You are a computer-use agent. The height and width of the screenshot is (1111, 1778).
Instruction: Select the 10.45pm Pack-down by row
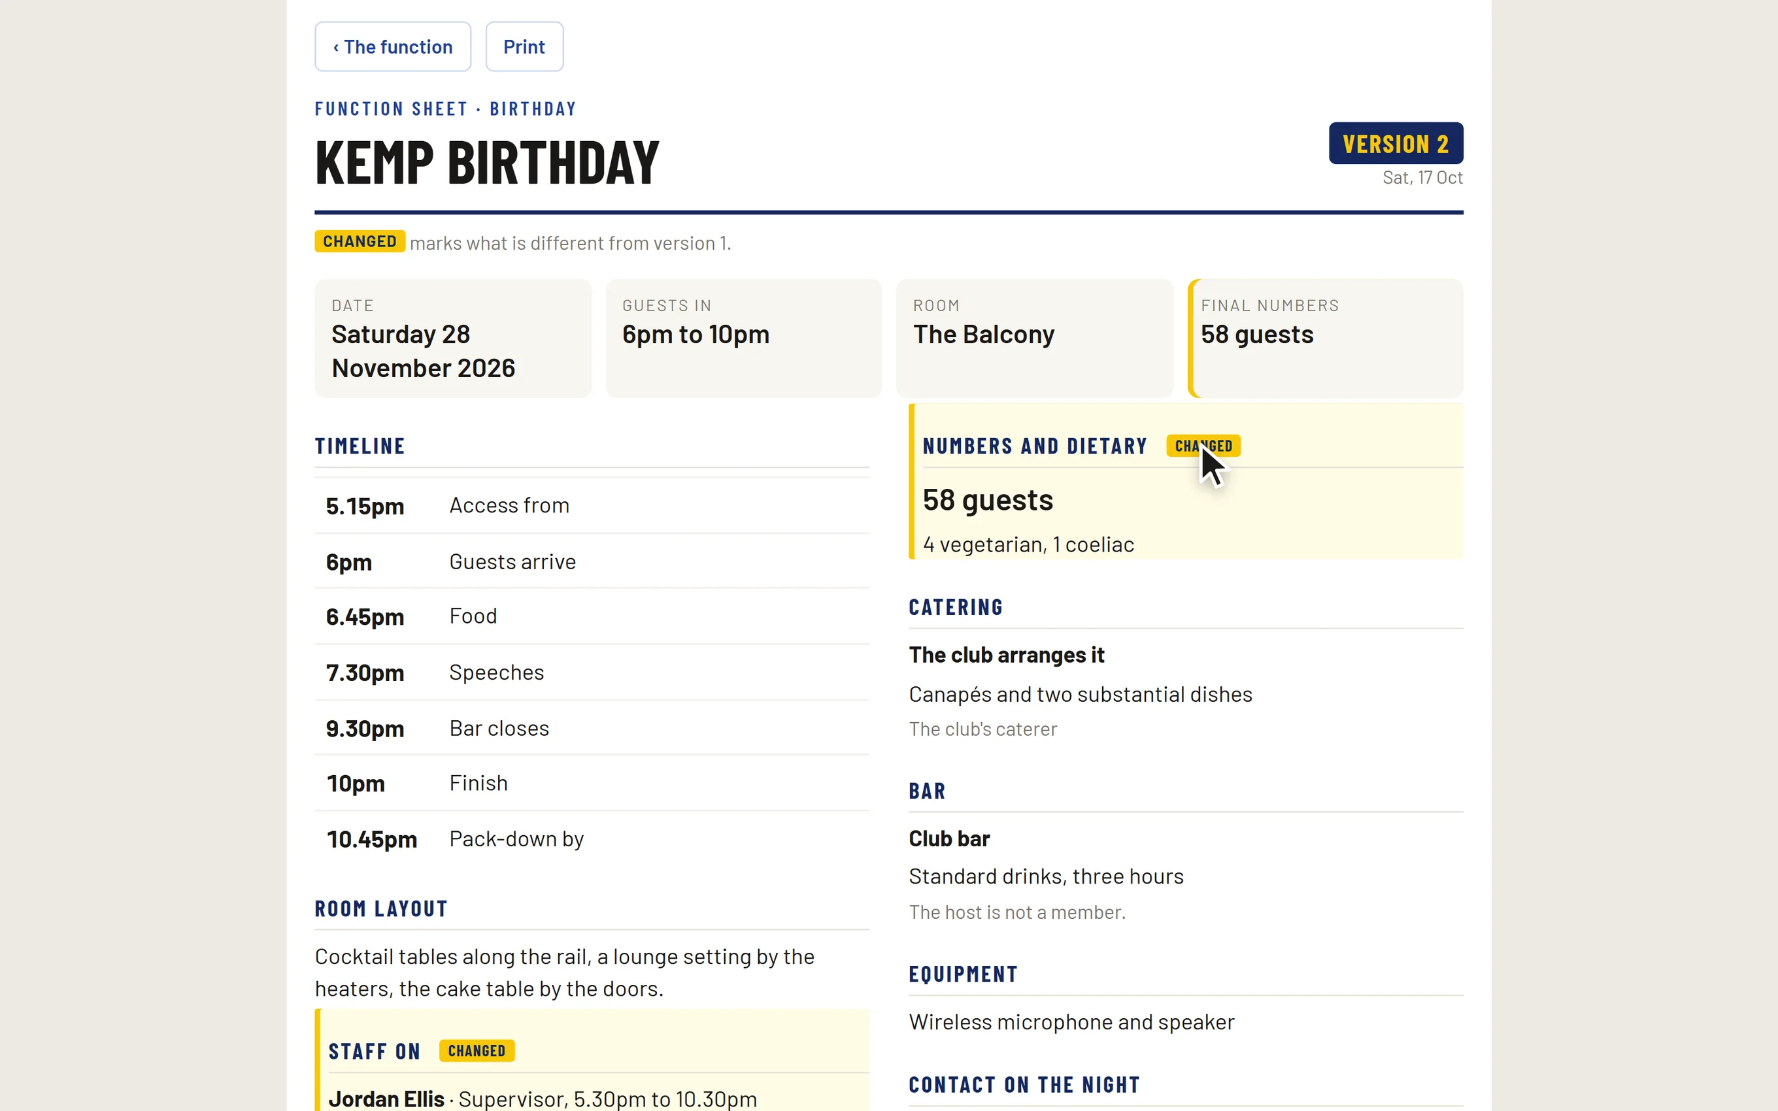[x=592, y=839]
